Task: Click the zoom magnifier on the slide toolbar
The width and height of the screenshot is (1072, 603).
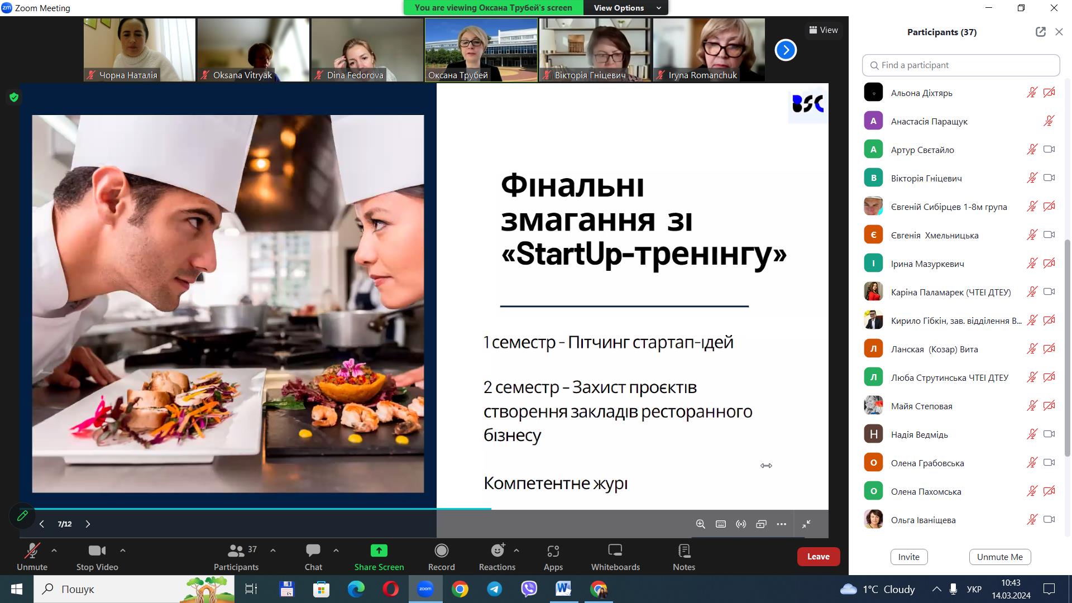Action: (700, 524)
